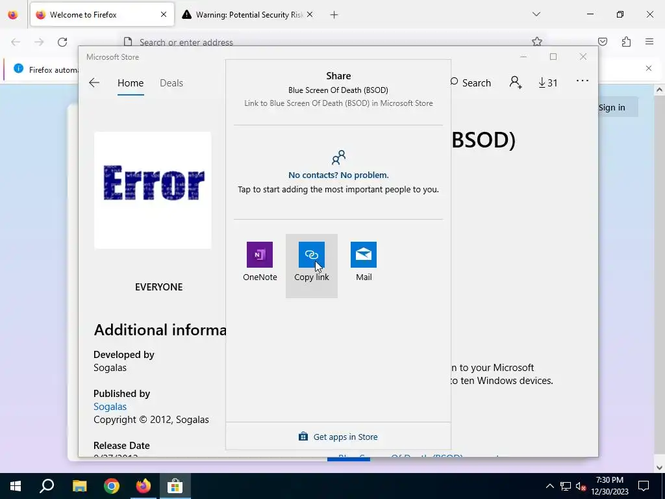Click the muted volume tray icon
Image resolution: width=665 pixels, height=499 pixels.
581,486
